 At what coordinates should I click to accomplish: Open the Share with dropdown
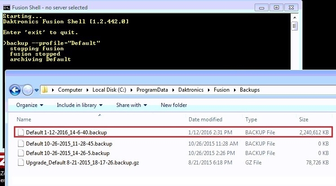pos(131,105)
